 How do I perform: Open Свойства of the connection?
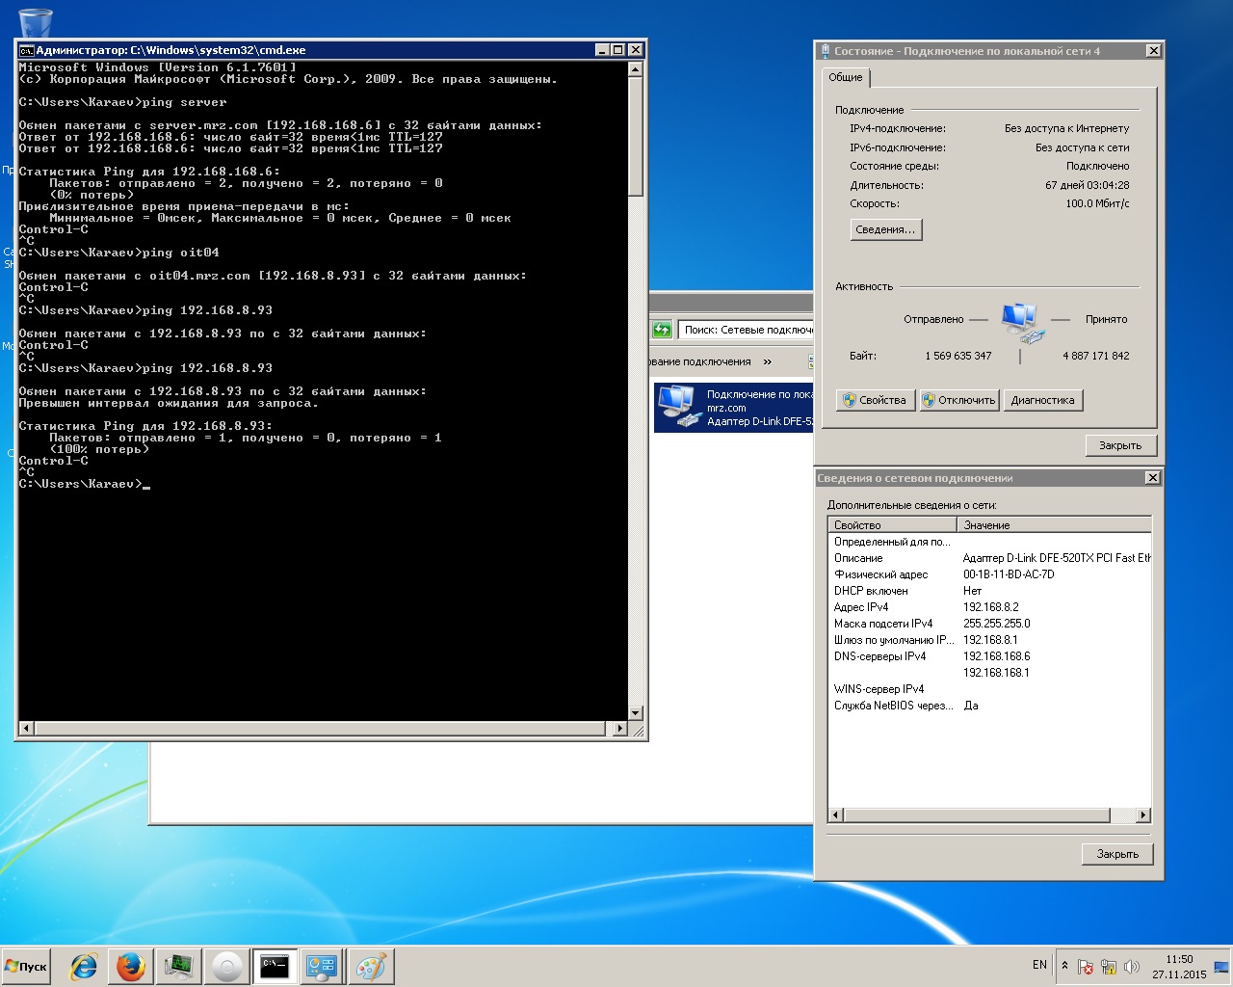point(875,400)
